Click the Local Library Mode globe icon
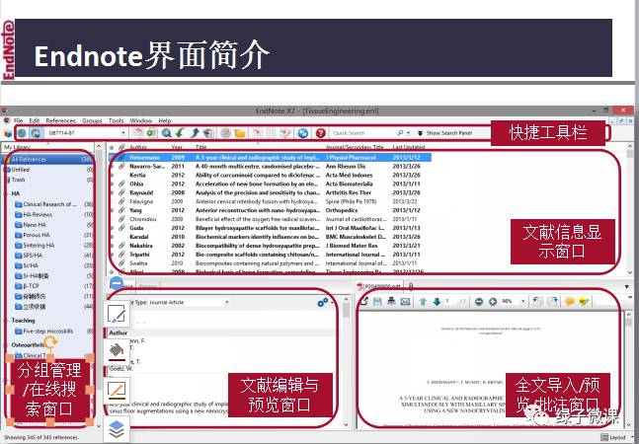Screen dimensions: 639x444 pyautogui.click(x=22, y=133)
